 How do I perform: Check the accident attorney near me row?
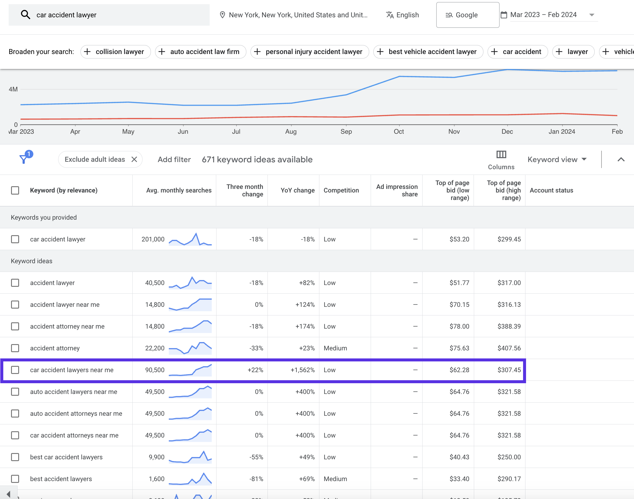15,326
